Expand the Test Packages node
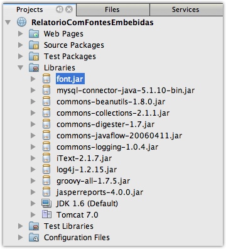226x249 pixels. pos(21,56)
